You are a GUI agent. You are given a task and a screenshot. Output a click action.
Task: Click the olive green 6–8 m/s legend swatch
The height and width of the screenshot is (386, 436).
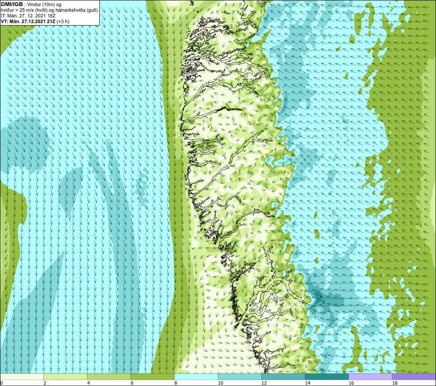coord(153,377)
